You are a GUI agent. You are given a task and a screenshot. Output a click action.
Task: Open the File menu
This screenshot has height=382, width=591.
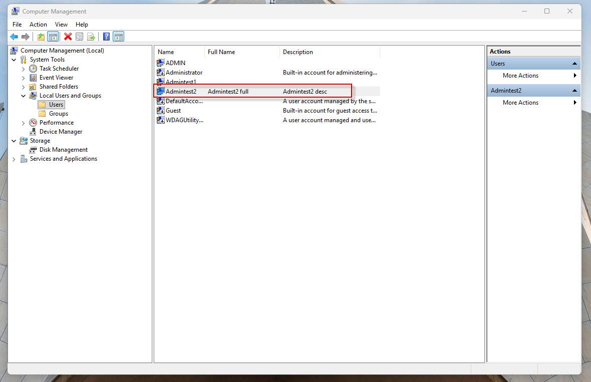17,25
